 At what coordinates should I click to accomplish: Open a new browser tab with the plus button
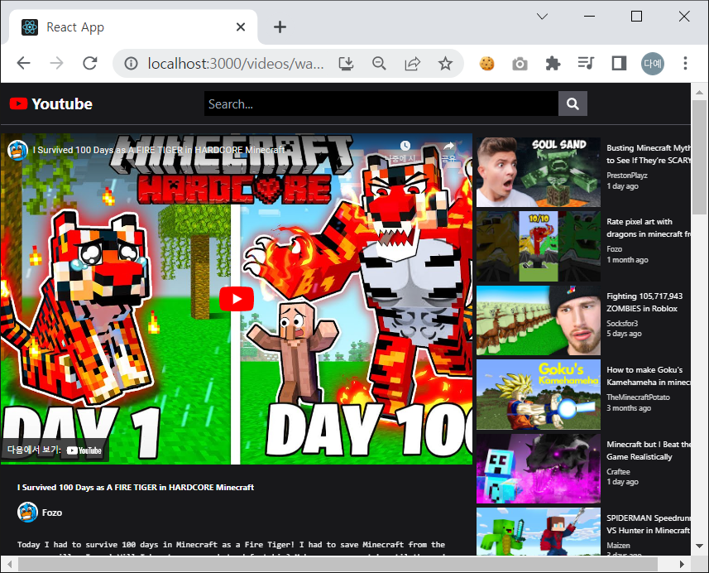coord(279,26)
